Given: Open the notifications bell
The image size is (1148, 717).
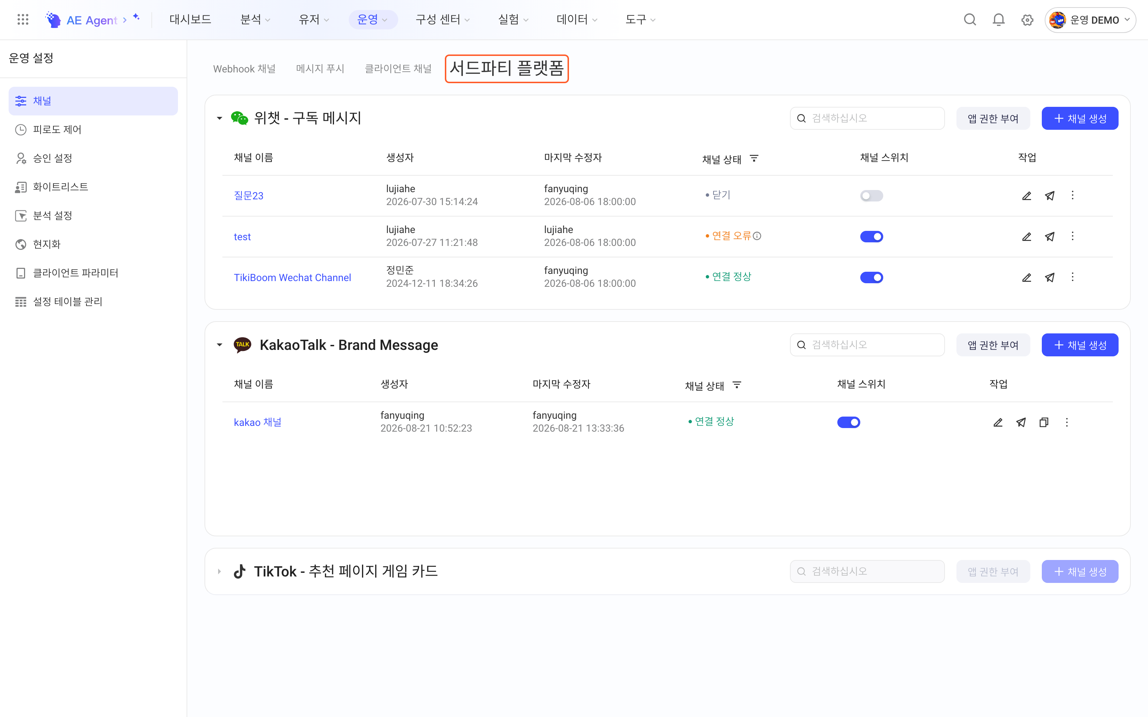Looking at the screenshot, I should coord(998,19).
